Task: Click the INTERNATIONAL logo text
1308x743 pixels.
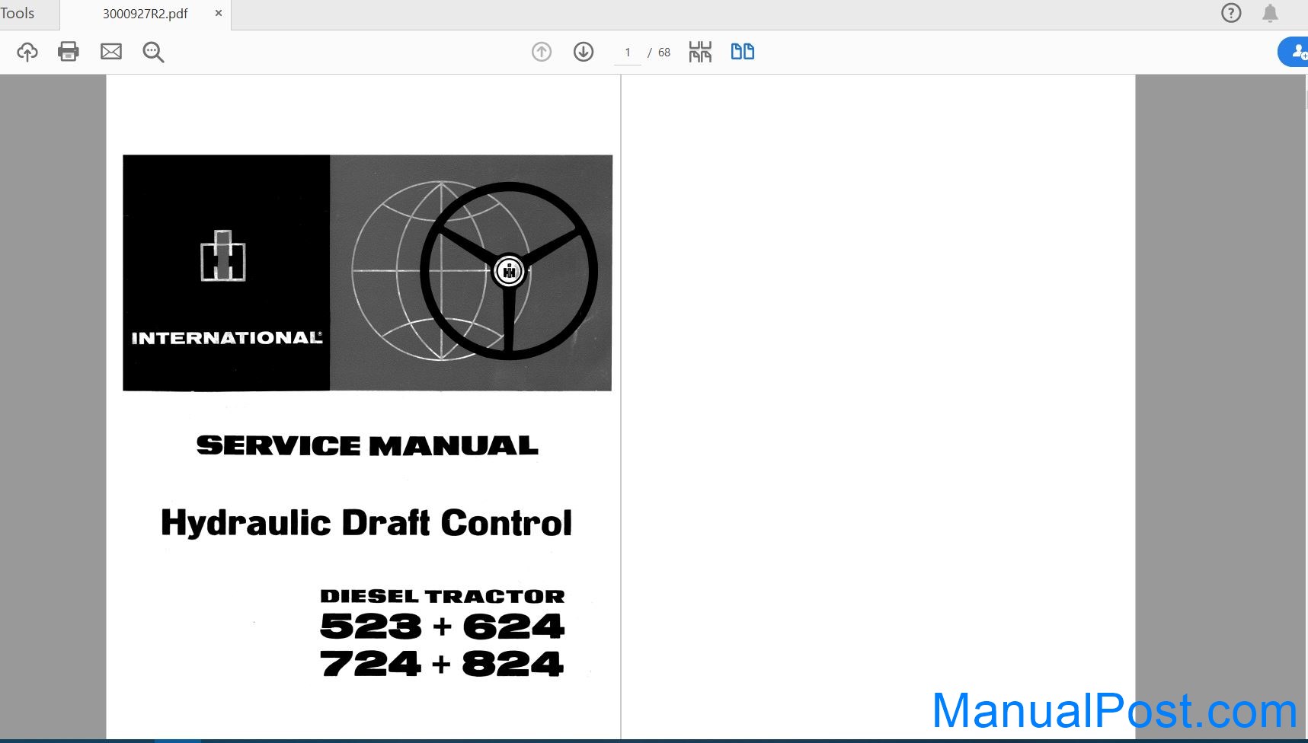Action: tap(227, 338)
